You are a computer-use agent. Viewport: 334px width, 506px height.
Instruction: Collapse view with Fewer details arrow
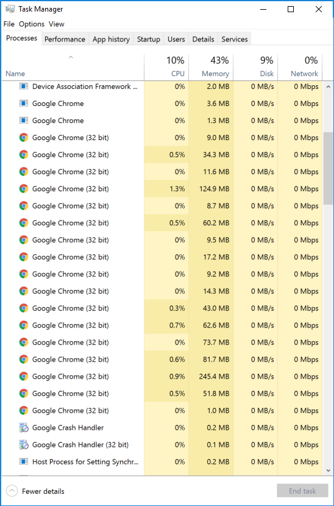pyautogui.click(x=12, y=491)
